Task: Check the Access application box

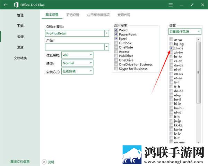Action: 116,52
